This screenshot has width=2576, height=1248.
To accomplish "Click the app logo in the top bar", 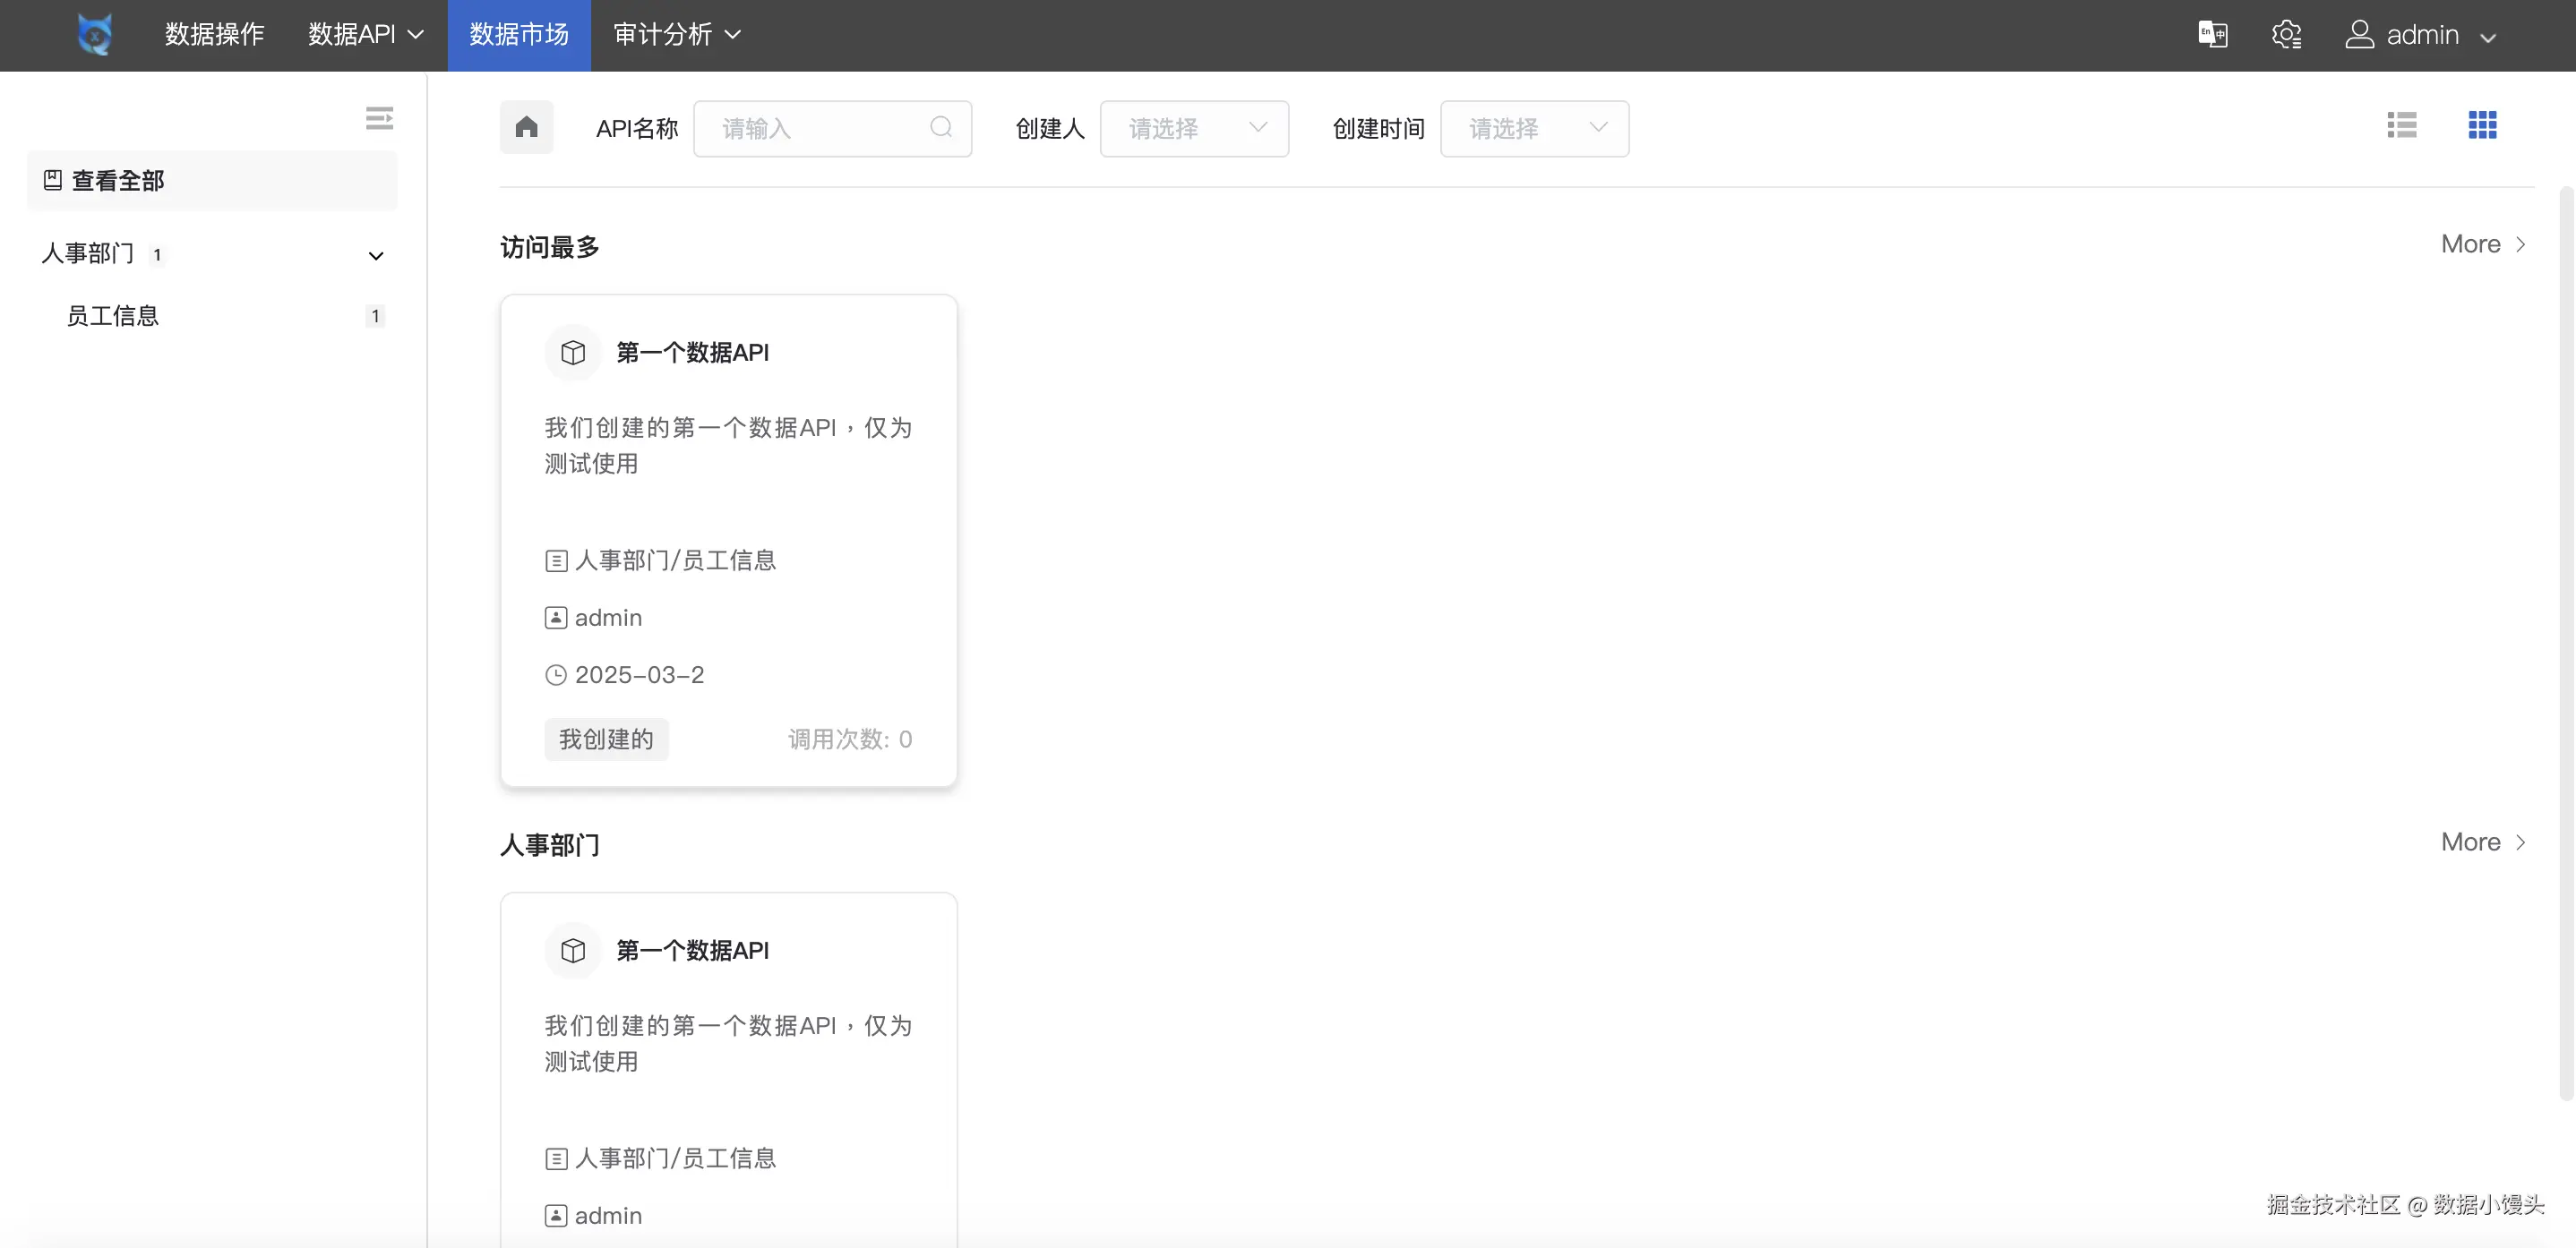I will [95, 35].
